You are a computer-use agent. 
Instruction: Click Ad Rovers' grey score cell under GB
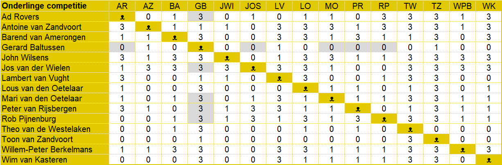(x=200, y=17)
